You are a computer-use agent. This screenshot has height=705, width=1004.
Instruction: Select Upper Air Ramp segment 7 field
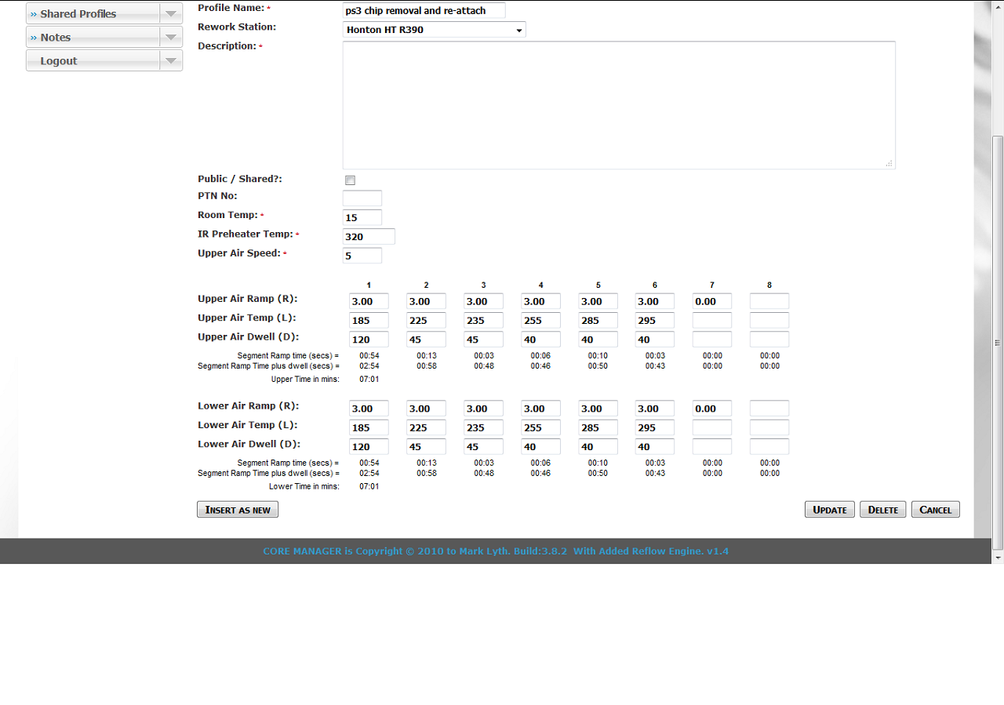(x=712, y=301)
